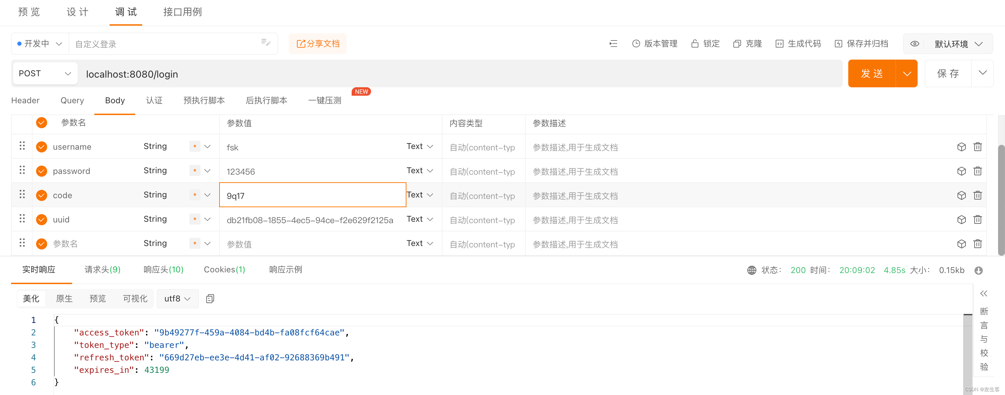Toggle the select-all parameters checkbox
1005x395 pixels.
pos(42,122)
